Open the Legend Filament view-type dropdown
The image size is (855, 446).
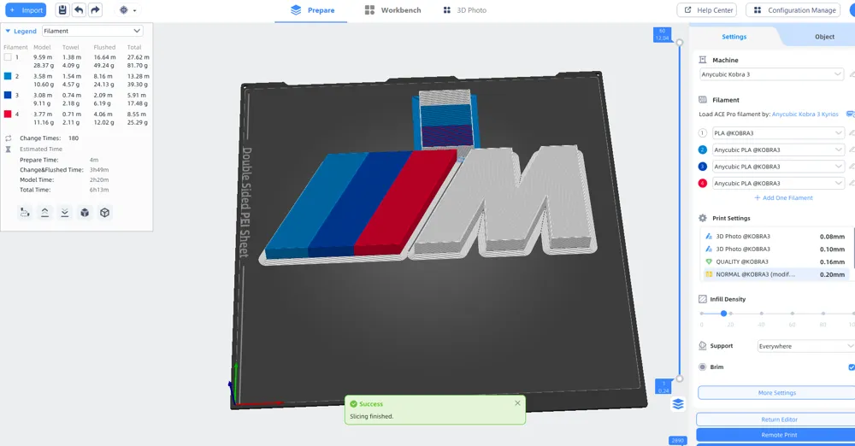coord(92,31)
